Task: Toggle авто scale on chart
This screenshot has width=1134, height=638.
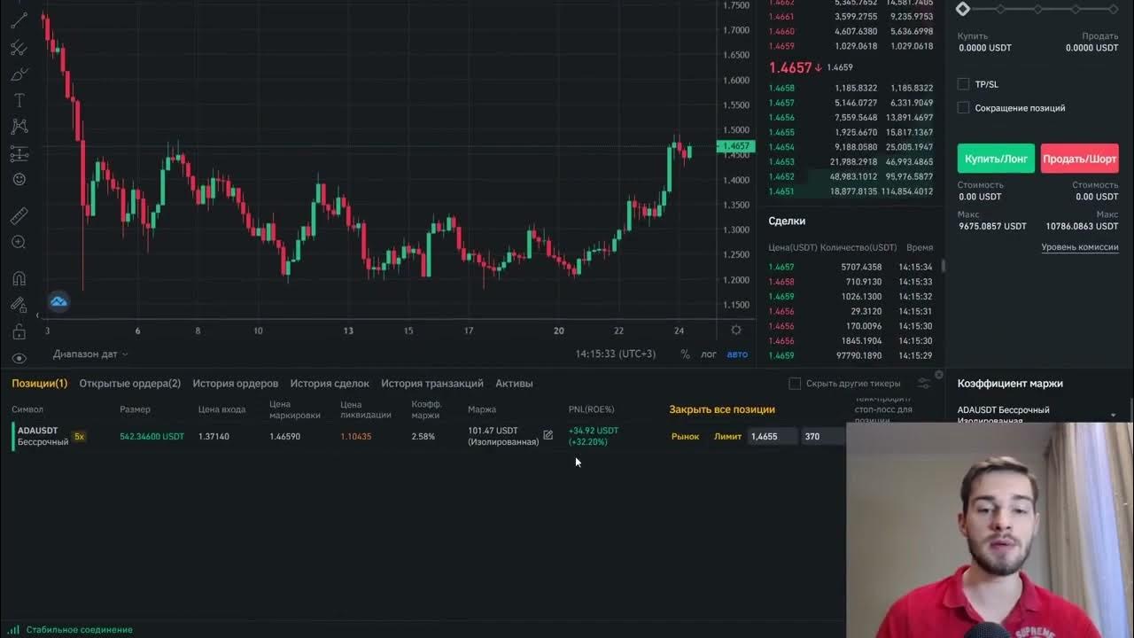Action: click(x=737, y=354)
